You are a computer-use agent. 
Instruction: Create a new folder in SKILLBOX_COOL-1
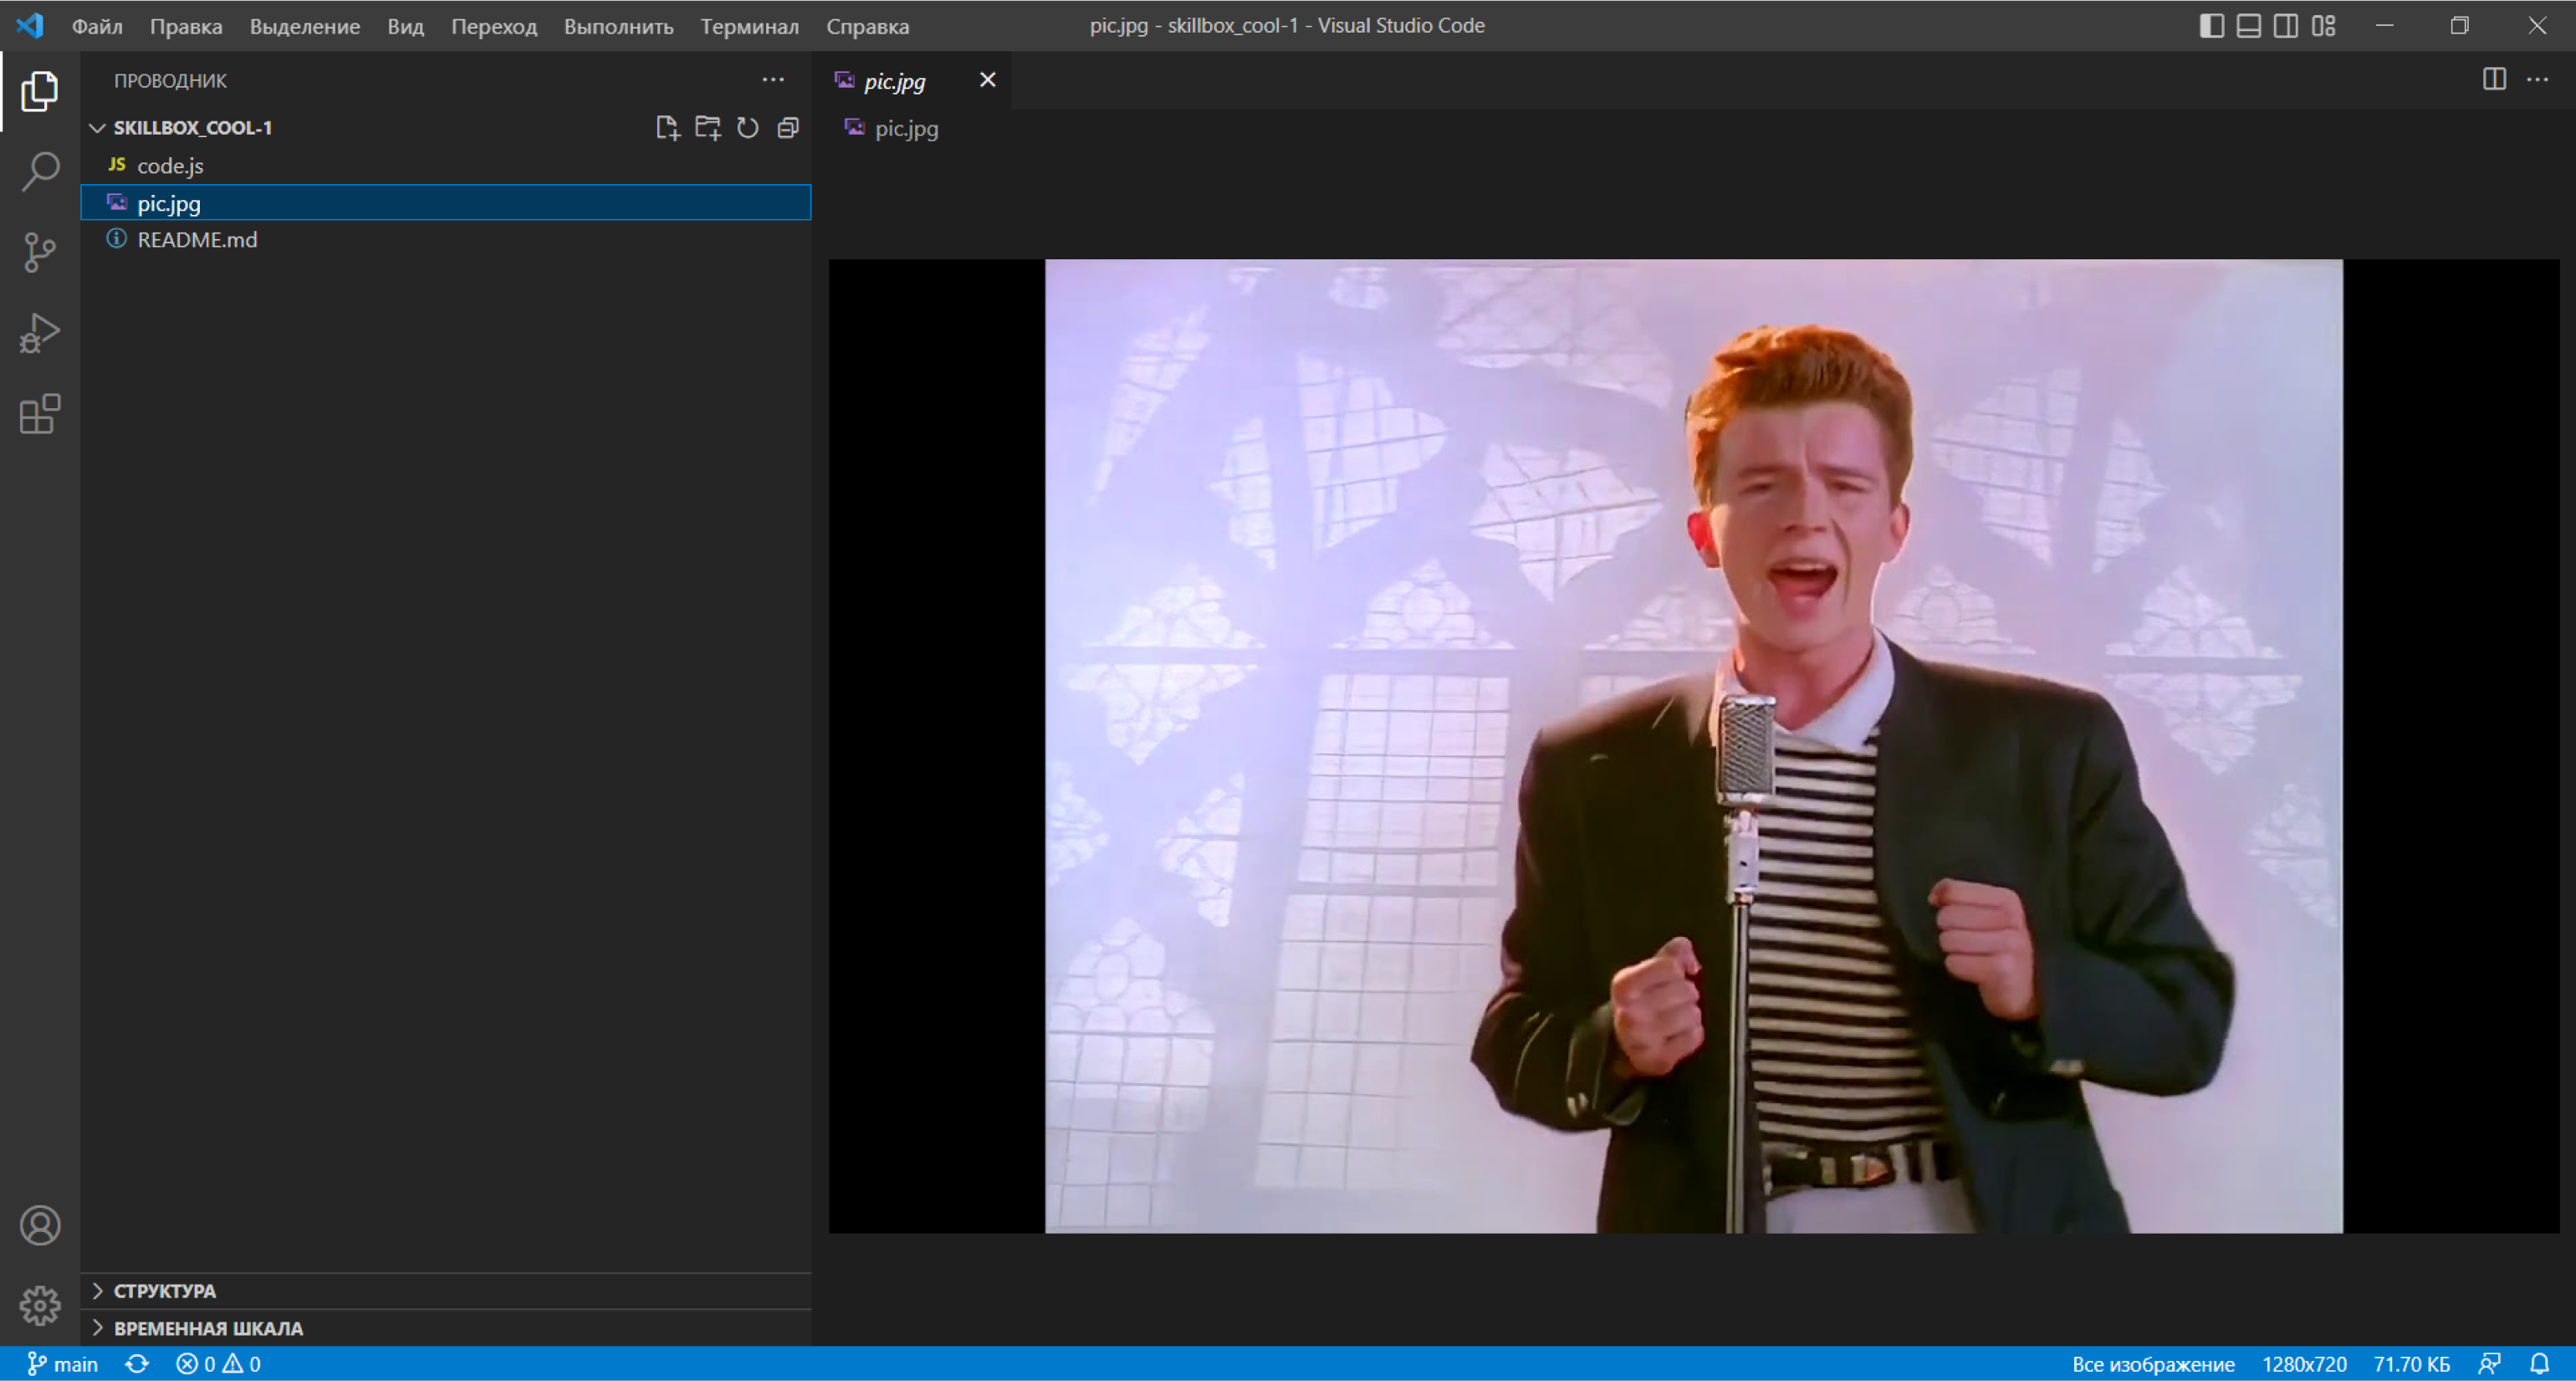click(708, 128)
